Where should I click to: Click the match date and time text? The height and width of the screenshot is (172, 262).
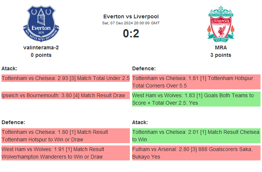pyautogui.click(x=131, y=23)
